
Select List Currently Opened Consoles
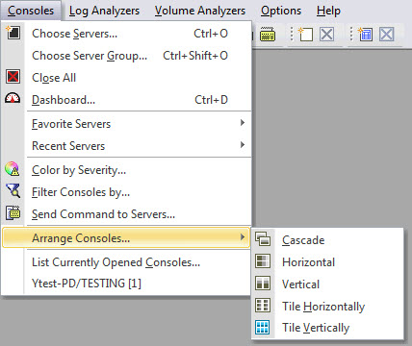pos(116,262)
